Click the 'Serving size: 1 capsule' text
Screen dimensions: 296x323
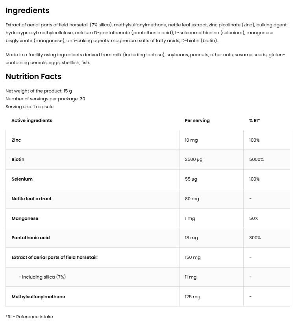30,107
